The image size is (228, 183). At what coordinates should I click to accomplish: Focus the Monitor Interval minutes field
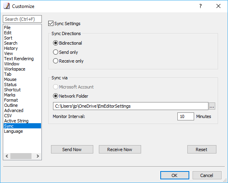coord(185,116)
